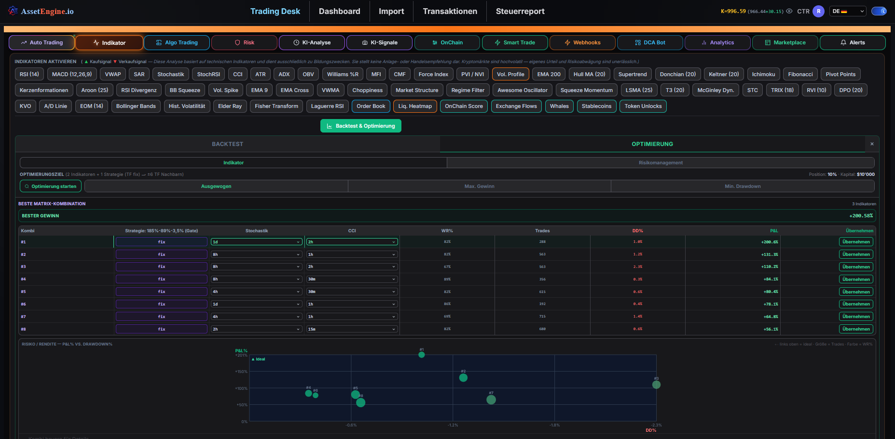Open the Algo Trading section

click(x=177, y=42)
